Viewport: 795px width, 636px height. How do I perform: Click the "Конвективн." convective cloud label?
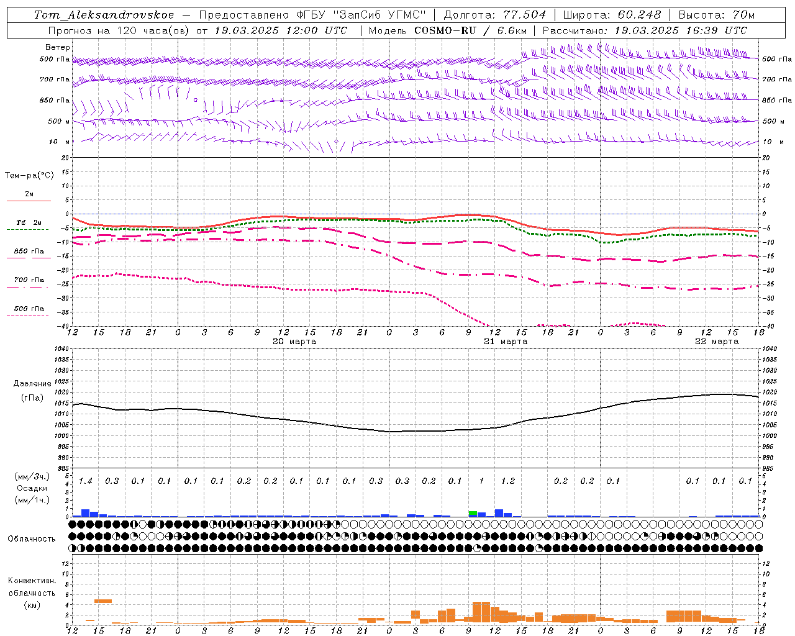tap(32, 581)
